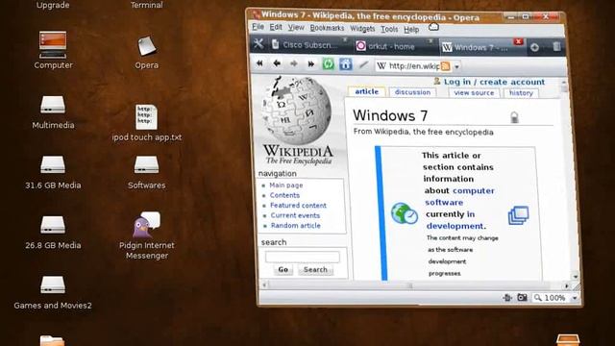Open the Contents link
Image resolution: width=615 pixels, height=346 pixels.
click(284, 195)
